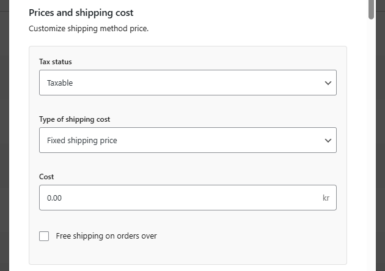Click the Type of shipping cost label
This screenshot has width=385, height=271.
[x=75, y=119]
